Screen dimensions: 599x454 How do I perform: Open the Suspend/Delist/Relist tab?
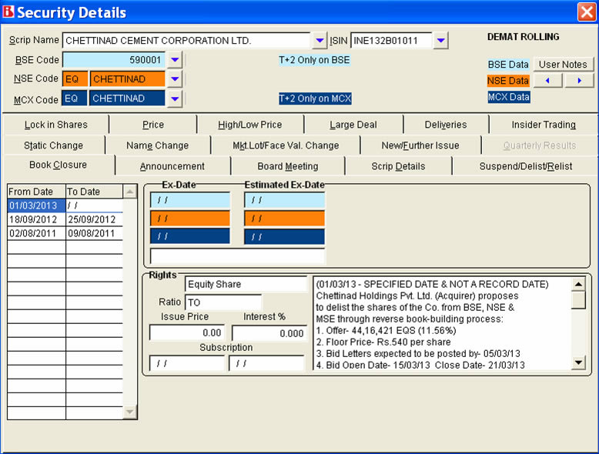coord(526,166)
